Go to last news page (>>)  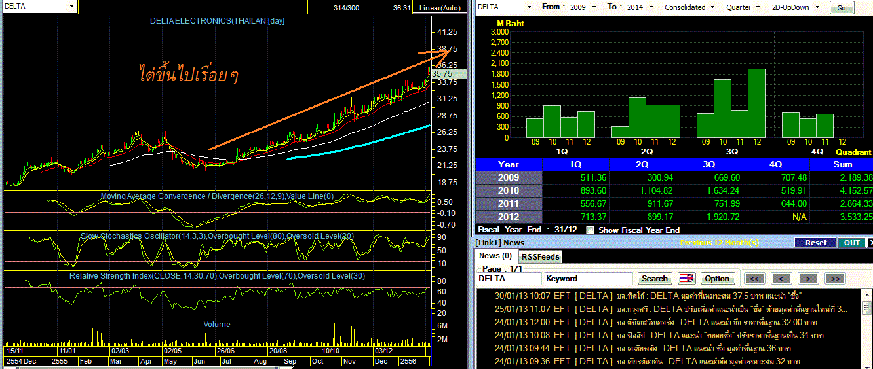834,278
